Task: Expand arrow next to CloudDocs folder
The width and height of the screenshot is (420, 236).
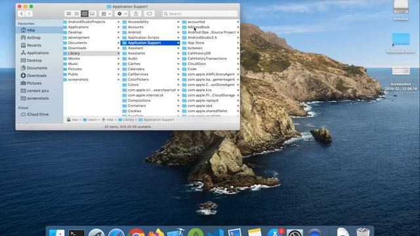Action: point(238,64)
